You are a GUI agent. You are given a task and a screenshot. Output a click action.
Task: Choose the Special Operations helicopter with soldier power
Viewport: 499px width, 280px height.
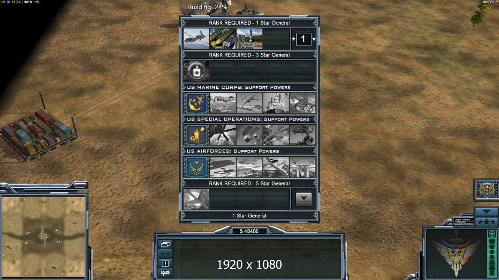(303, 135)
